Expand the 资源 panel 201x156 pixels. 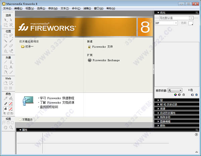(x=177, y=109)
